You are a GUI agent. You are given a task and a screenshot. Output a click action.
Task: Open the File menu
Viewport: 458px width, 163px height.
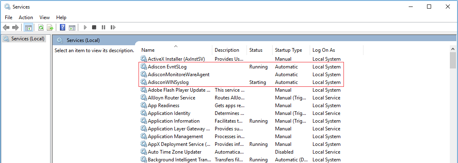[x=9, y=18]
